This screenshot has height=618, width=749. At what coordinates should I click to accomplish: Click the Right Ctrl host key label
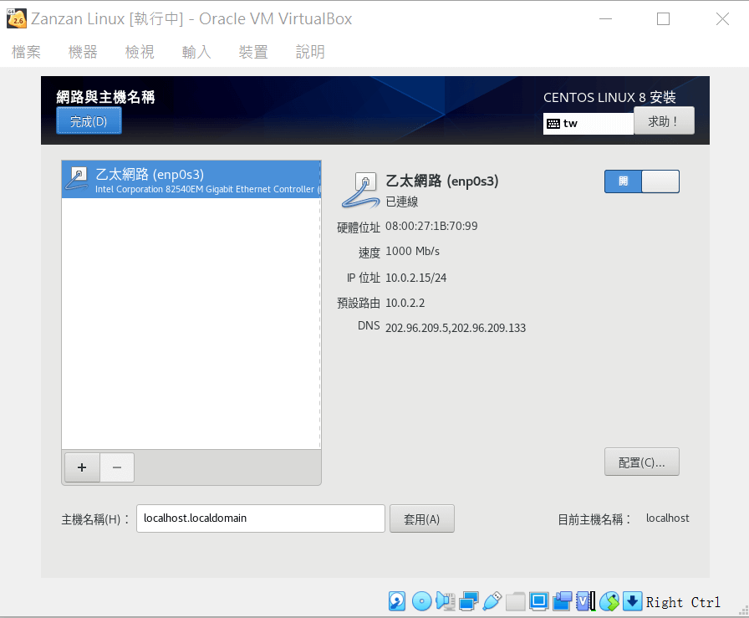pyautogui.click(x=683, y=602)
